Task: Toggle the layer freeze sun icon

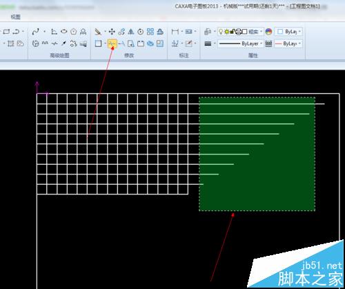Action: click(x=227, y=32)
